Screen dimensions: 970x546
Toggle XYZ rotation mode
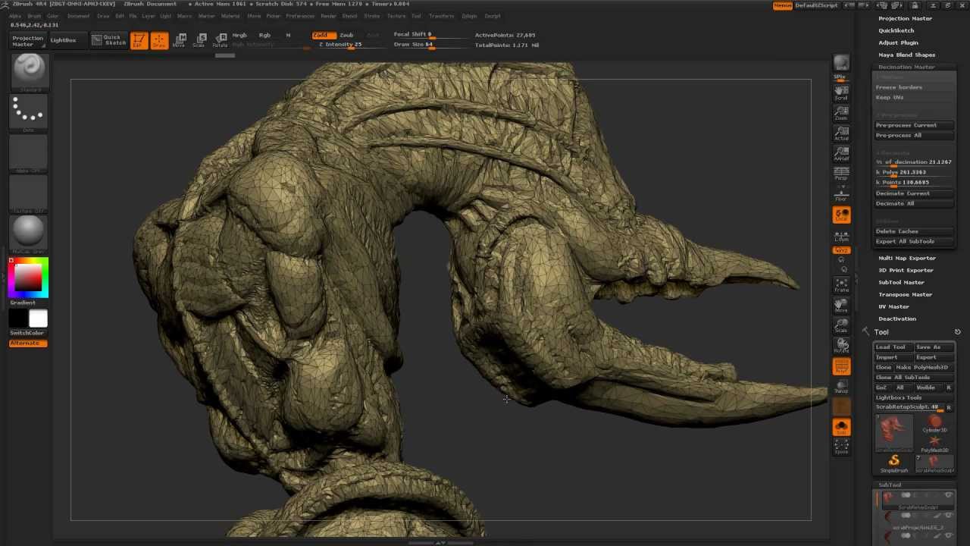click(x=841, y=250)
